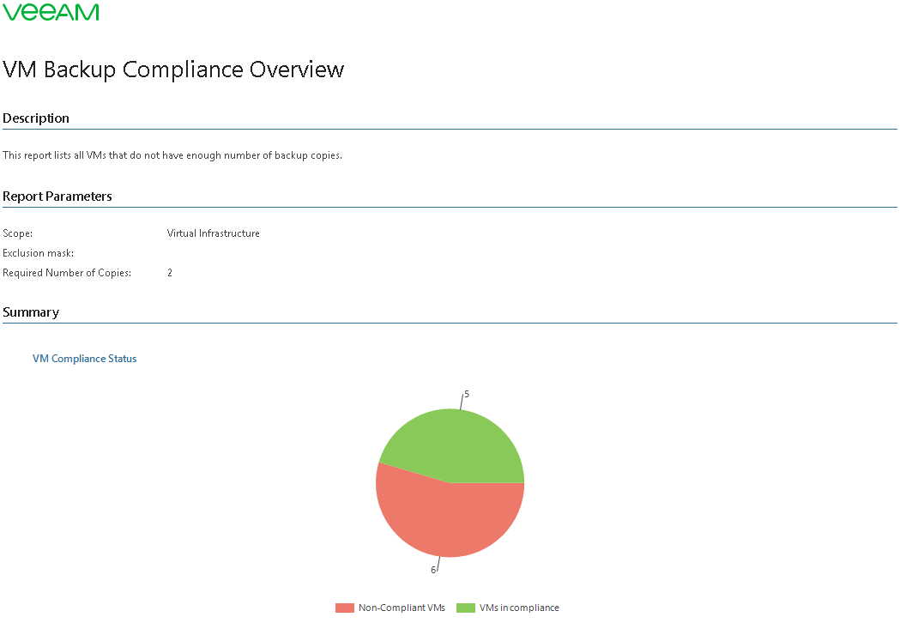The height and width of the screenshot is (623, 900).
Task: Click the Scope label
Action: point(18,233)
